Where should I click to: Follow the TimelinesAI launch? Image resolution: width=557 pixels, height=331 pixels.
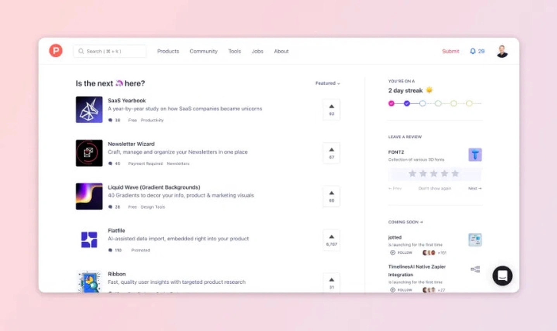(401, 290)
